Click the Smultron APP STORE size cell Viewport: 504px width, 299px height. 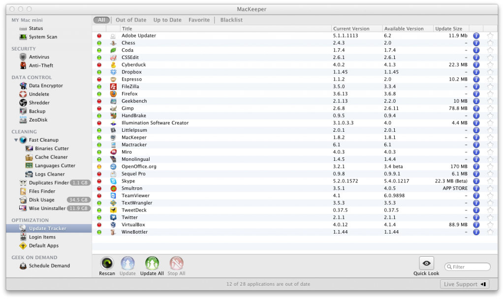click(x=455, y=188)
